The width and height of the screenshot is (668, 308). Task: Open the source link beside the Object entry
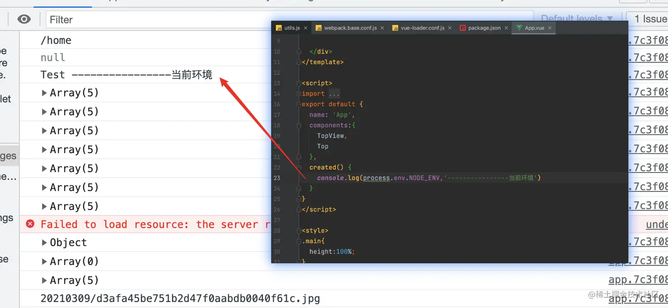[x=648, y=242]
